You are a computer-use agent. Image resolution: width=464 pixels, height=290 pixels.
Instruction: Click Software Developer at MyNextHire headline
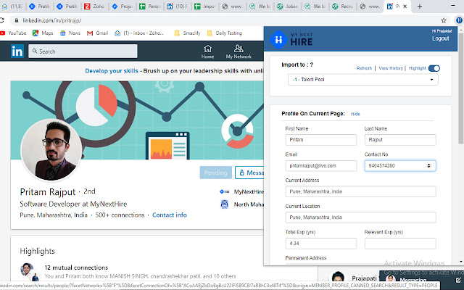[x=73, y=204]
